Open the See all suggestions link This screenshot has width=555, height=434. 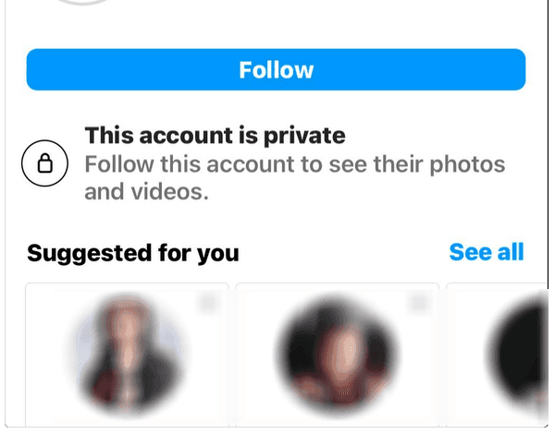[487, 252]
